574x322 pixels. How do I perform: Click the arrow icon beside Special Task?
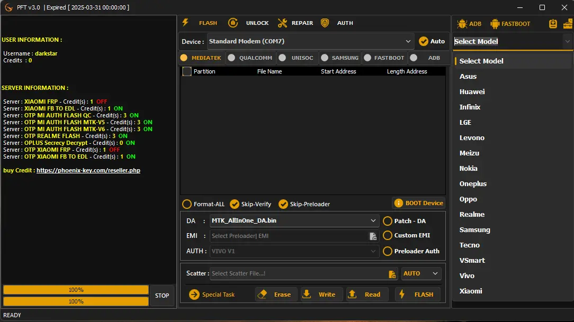click(194, 294)
